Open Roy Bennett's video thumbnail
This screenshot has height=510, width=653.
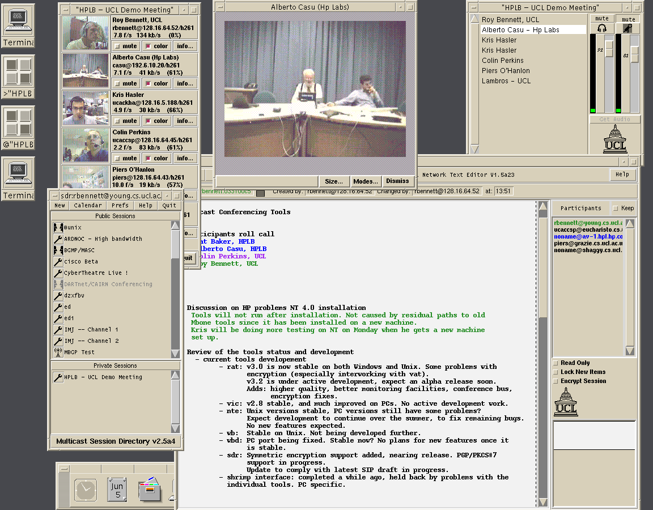86,33
